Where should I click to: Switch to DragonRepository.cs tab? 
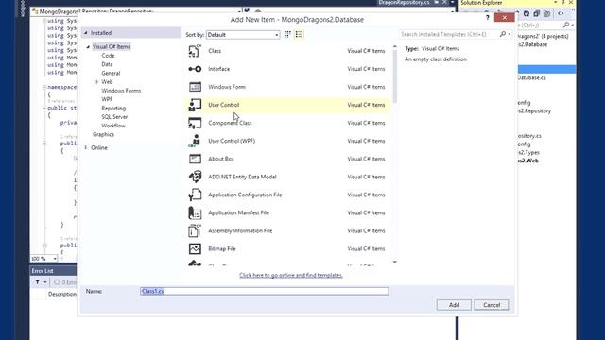click(404, 3)
